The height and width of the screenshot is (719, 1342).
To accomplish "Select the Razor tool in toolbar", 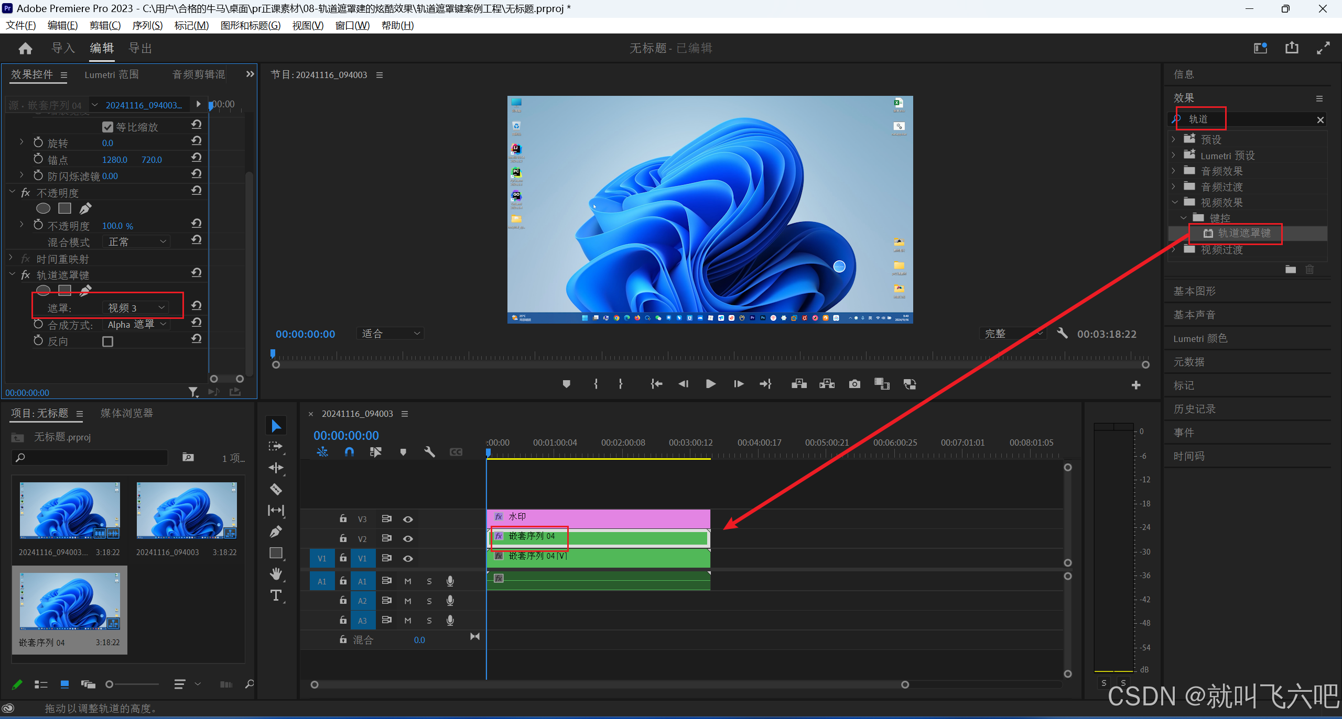I will [x=276, y=489].
